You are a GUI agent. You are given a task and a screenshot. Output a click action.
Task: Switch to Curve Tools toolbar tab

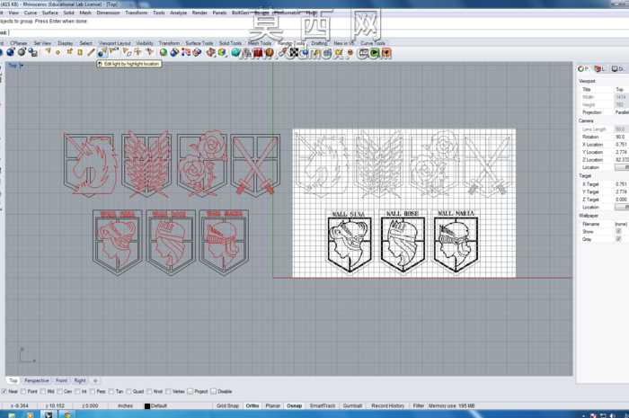pyautogui.click(x=373, y=43)
